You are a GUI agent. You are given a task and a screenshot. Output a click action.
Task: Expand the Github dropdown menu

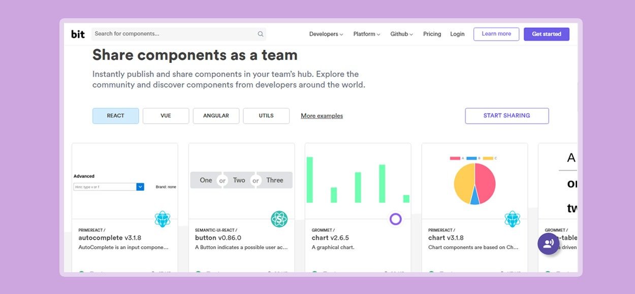pyautogui.click(x=401, y=34)
